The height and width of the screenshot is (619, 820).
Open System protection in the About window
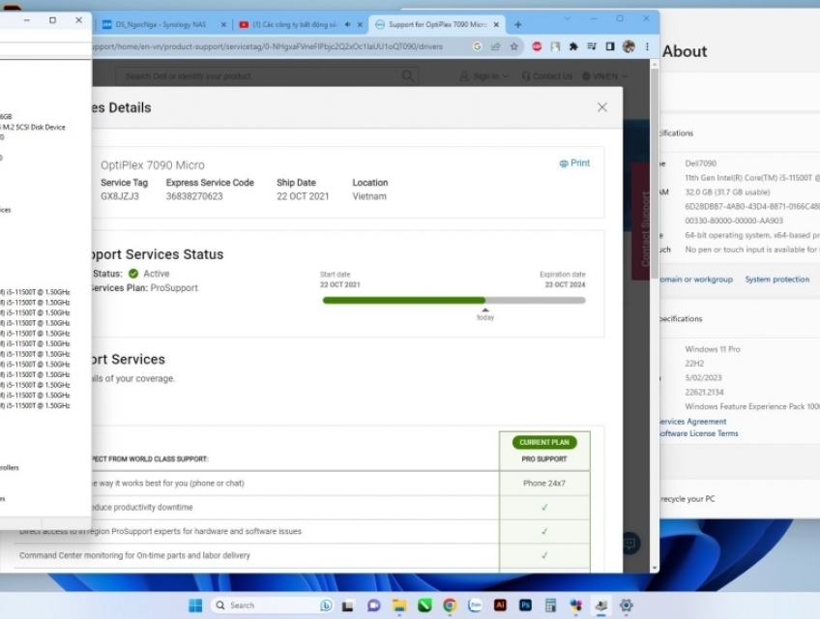pyautogui.click(x=776, y=280)
